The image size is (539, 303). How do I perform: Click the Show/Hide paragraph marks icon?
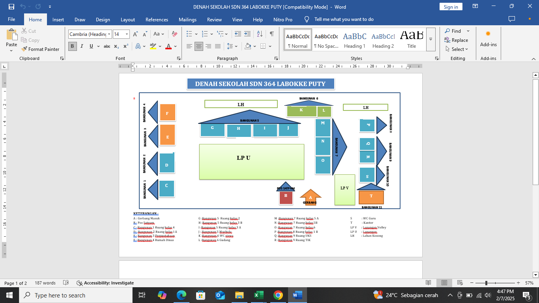[x=271, y=34]
